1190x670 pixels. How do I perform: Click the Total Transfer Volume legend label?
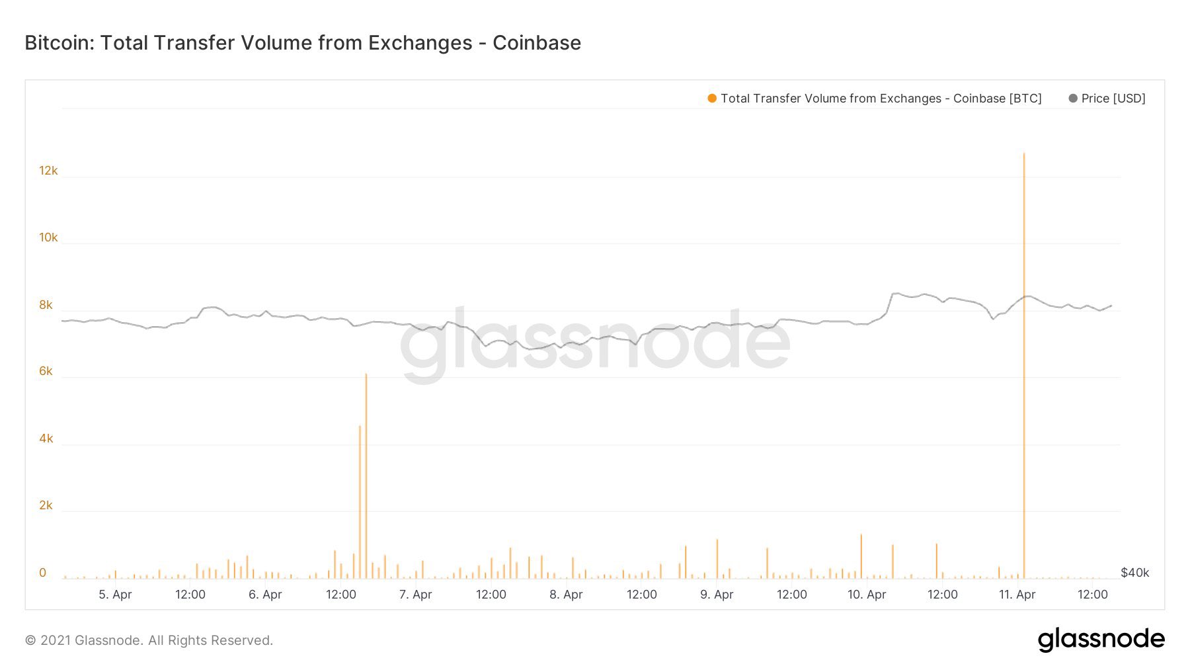click(x=881, y=99)
